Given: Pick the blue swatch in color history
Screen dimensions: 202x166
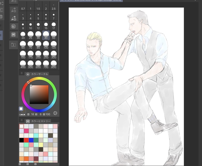Looking at the screenshot, I should pos(31,140).
